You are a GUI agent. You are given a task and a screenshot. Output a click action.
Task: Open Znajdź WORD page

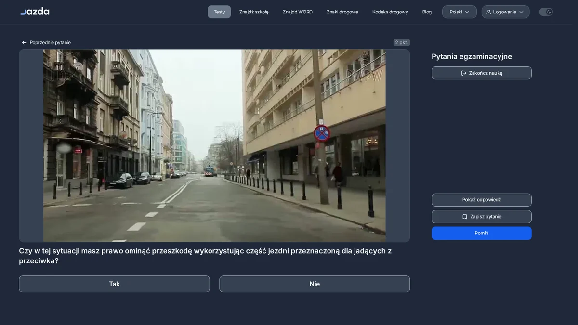298,12
